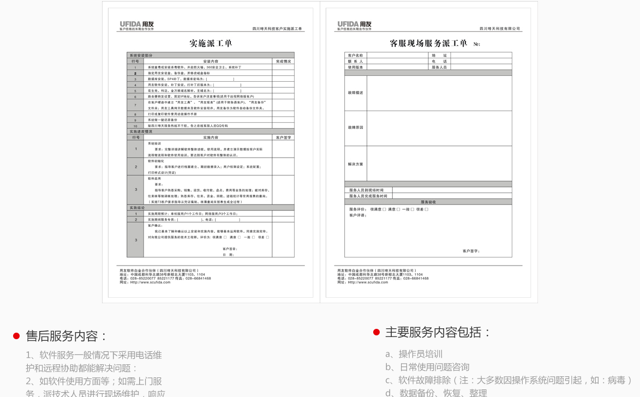
Task: Click scufida.com URL in 客服现场服务派工单 footer
Action: 368,282
